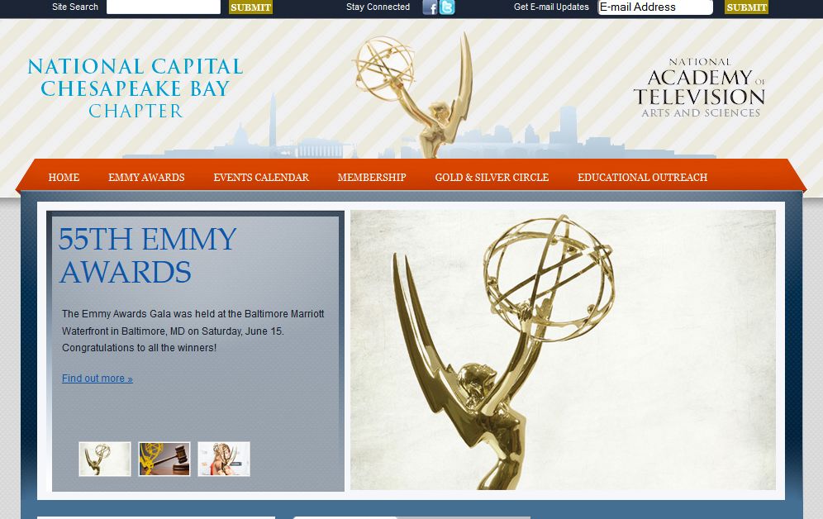Click the 'Site Search' label text
This screenshot has width=823, height=519.
tap(75, 7)
